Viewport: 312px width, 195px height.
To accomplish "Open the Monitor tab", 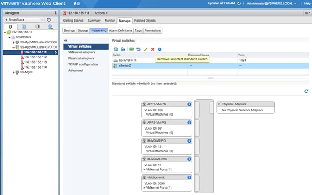I will [x=109, y=21].
